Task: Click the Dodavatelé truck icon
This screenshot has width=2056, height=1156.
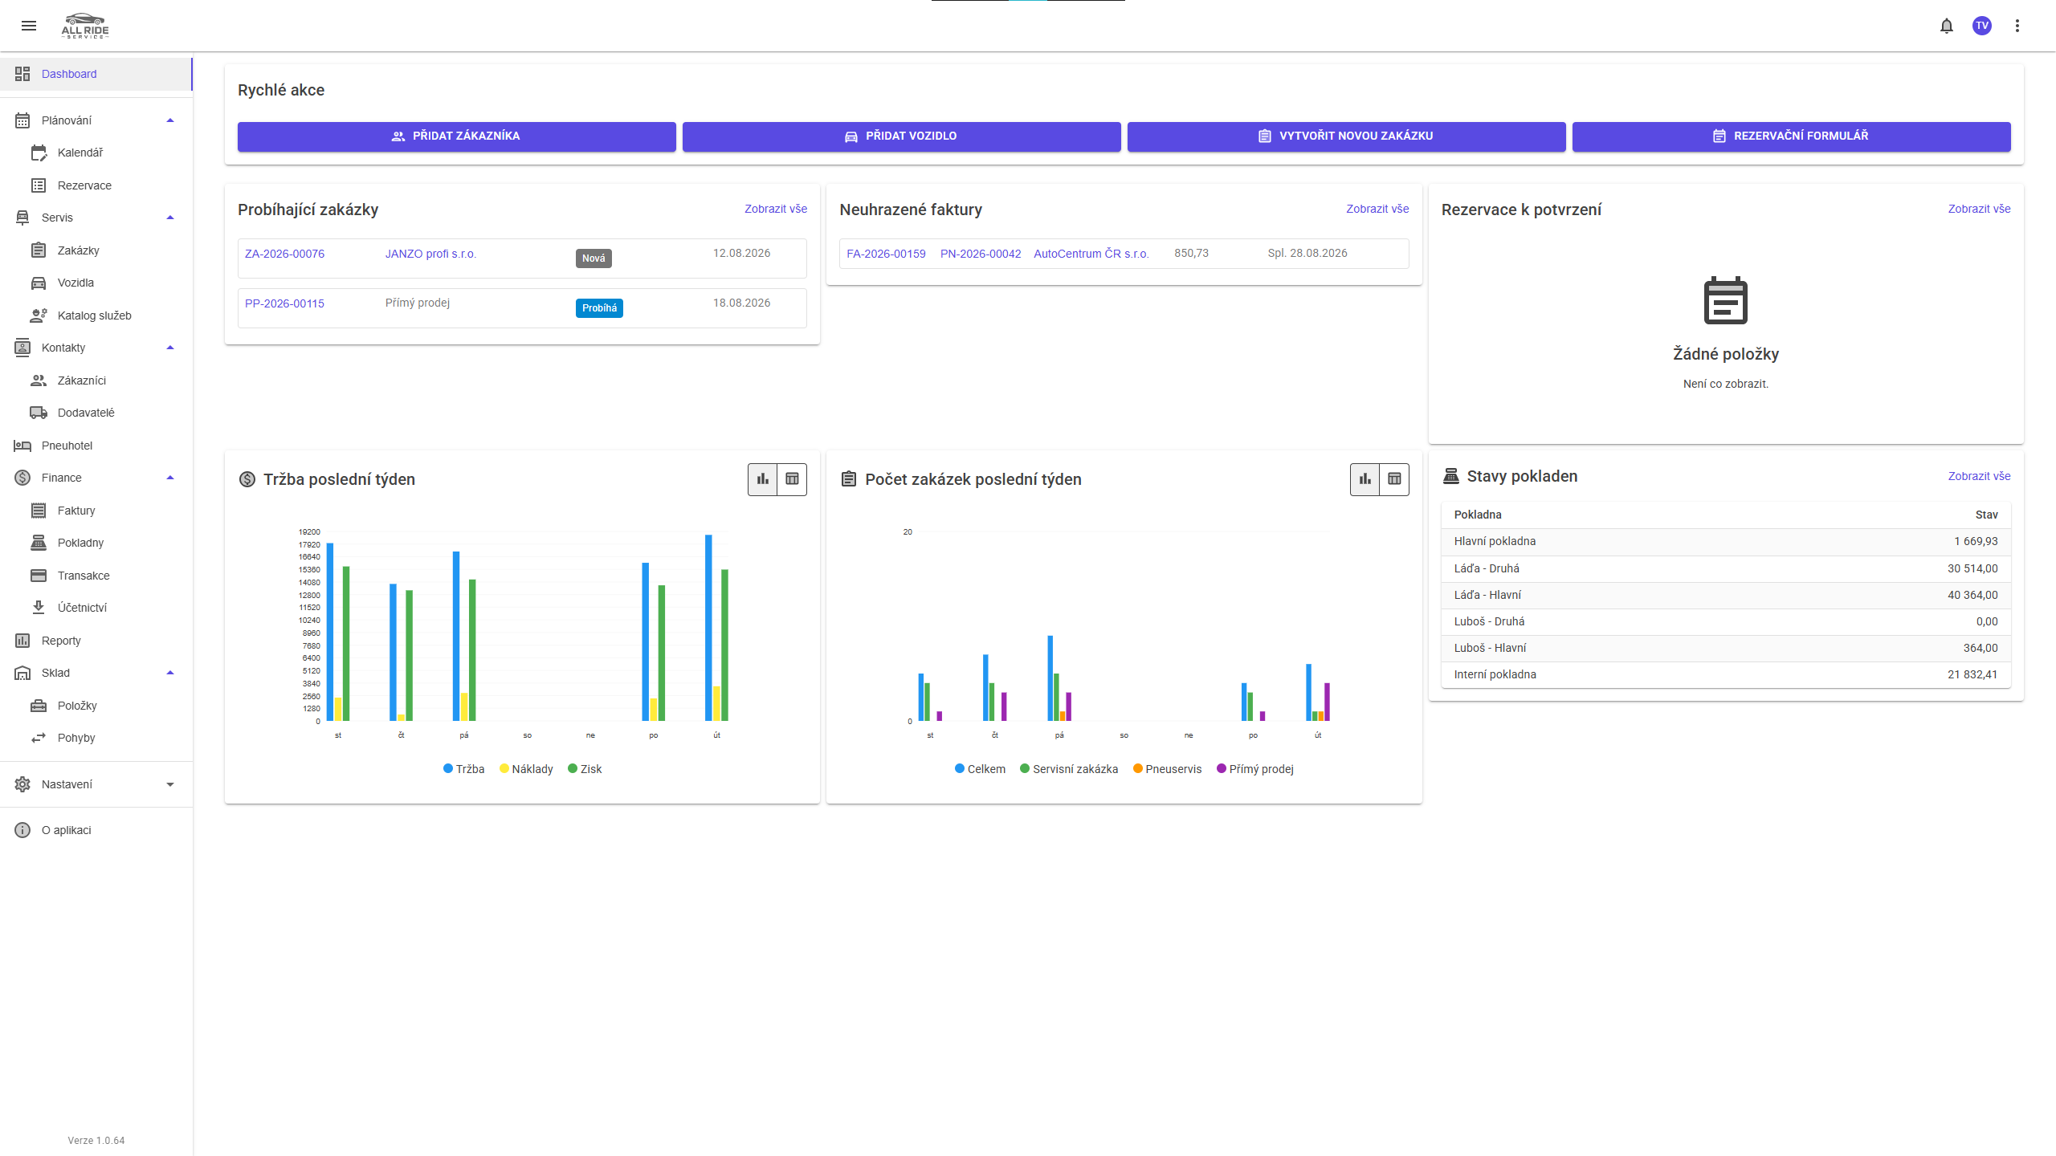Action: coord(39,413)
